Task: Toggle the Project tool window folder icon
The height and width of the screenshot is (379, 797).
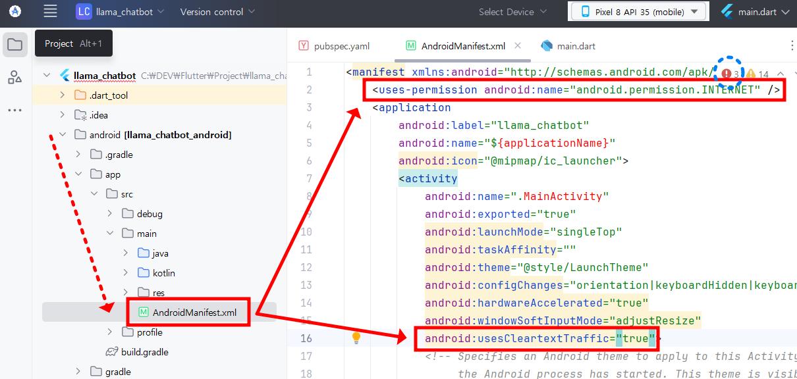Action: tap(15, 45)
